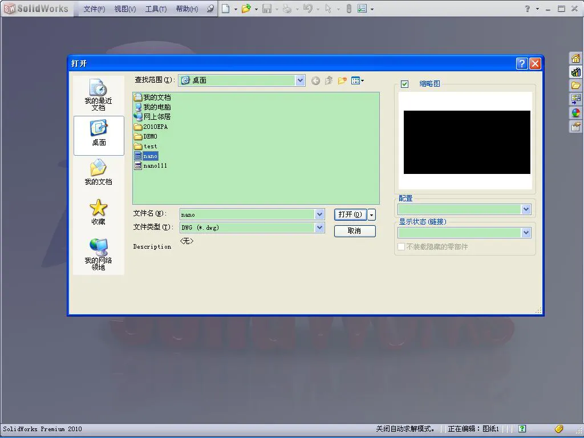Click the Options checklist icon in toolbar
Screen dimensions: 584x438
[362, 8]
